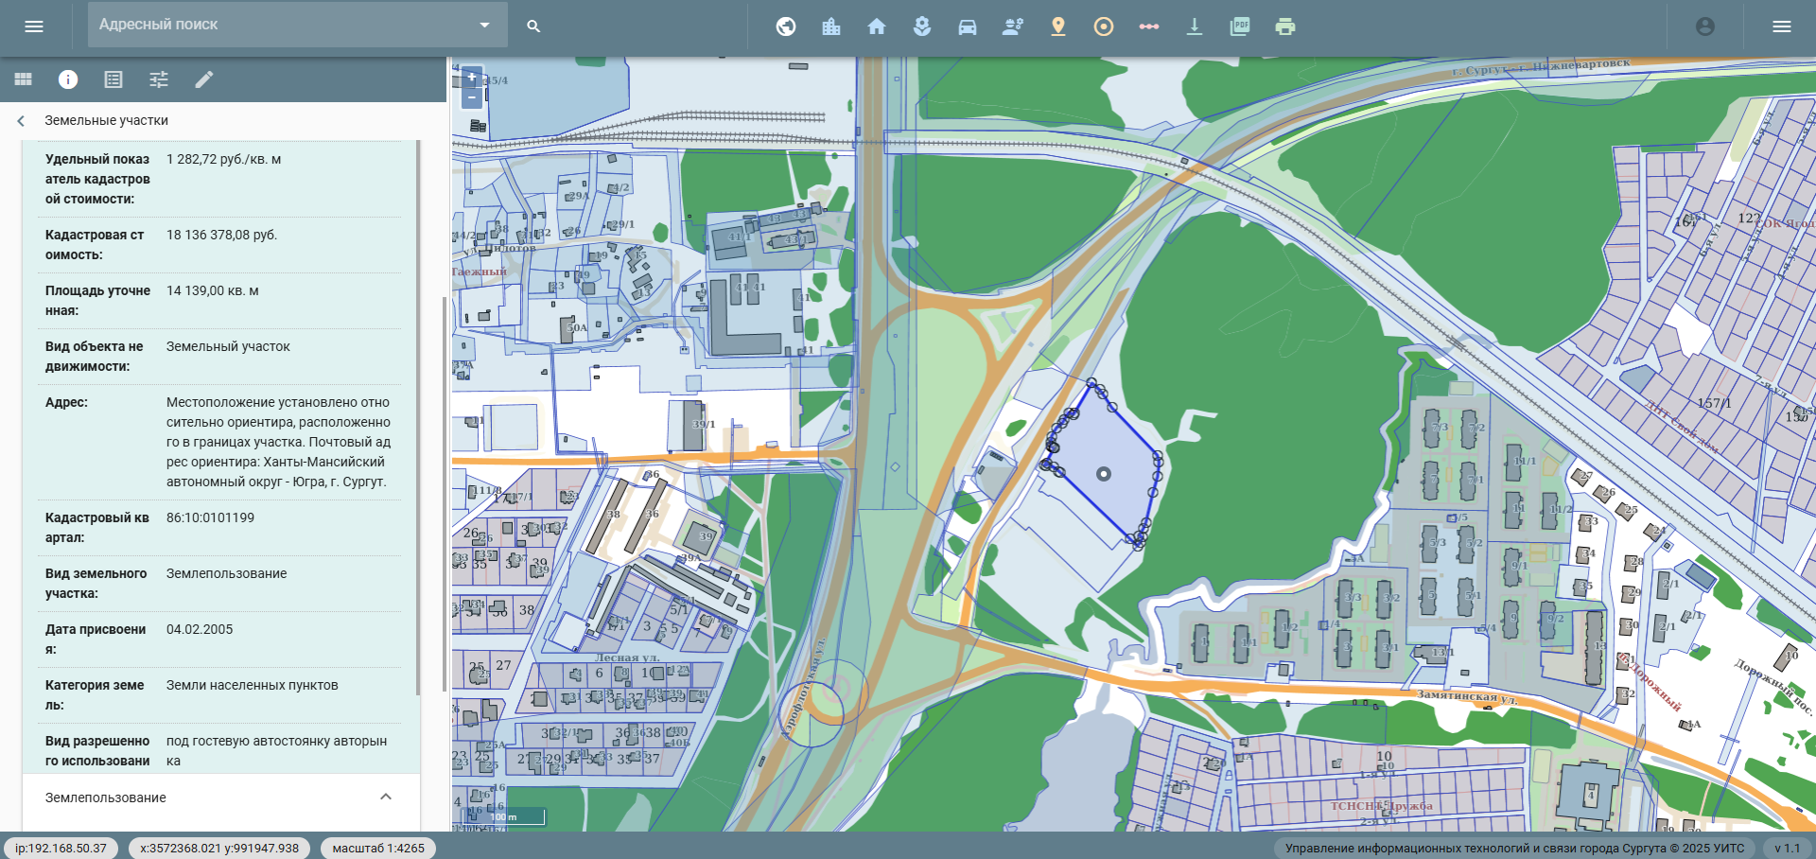Toggle the left hamburger side menu
Image resolution: width=1816 pixels, height=859 pixels.
(x=34, y=26)
